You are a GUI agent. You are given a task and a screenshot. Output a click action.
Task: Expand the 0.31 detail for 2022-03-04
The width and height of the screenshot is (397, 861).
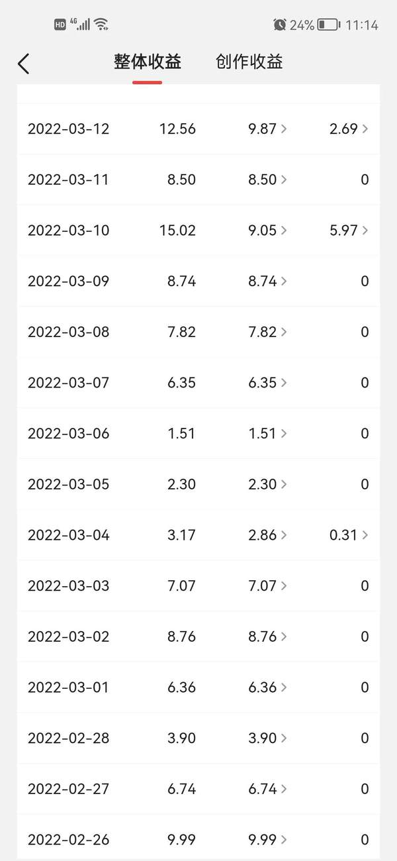pyautogui.click(x=349, y=535)
